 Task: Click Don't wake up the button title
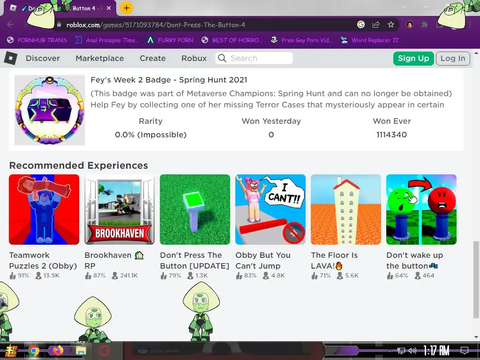pyautogui.click(x=414, y=261)
